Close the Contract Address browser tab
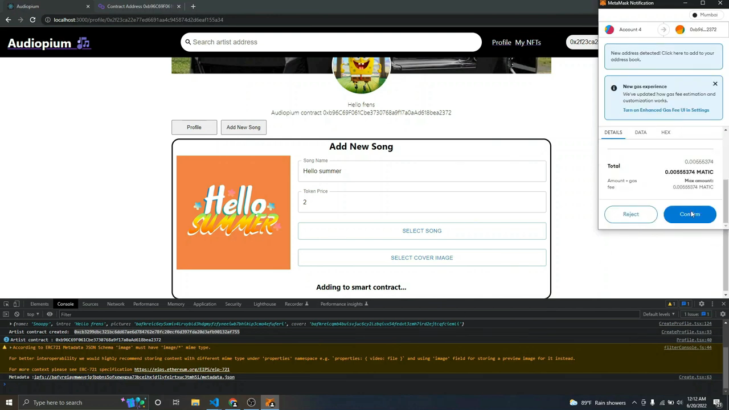Screen dimensions: 729x410 (x=179, y=6)
